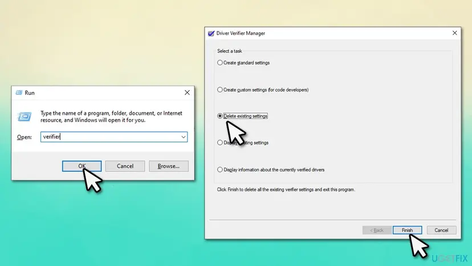Click Cancel in Driver Verifier Manager

[441, 230]
